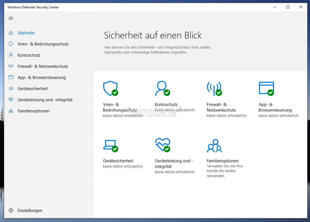Click the Startseite home icon in sidebar
The width and height of the screenshot is (310, 222).
coord(11,33)
